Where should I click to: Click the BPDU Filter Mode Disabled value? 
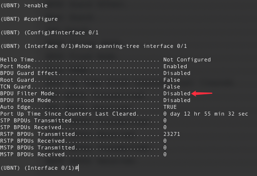(x=177, y=93)
